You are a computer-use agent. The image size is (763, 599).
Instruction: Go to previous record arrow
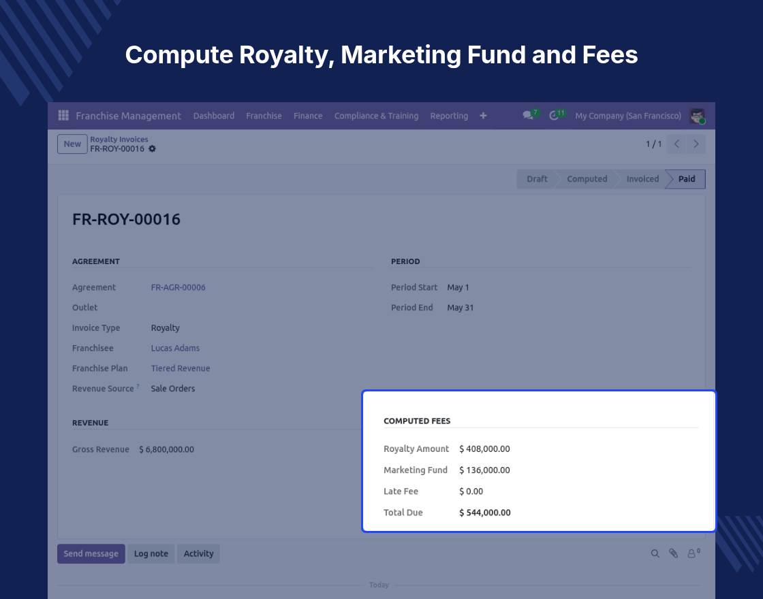pyautogui.click(x=676, y=144)
